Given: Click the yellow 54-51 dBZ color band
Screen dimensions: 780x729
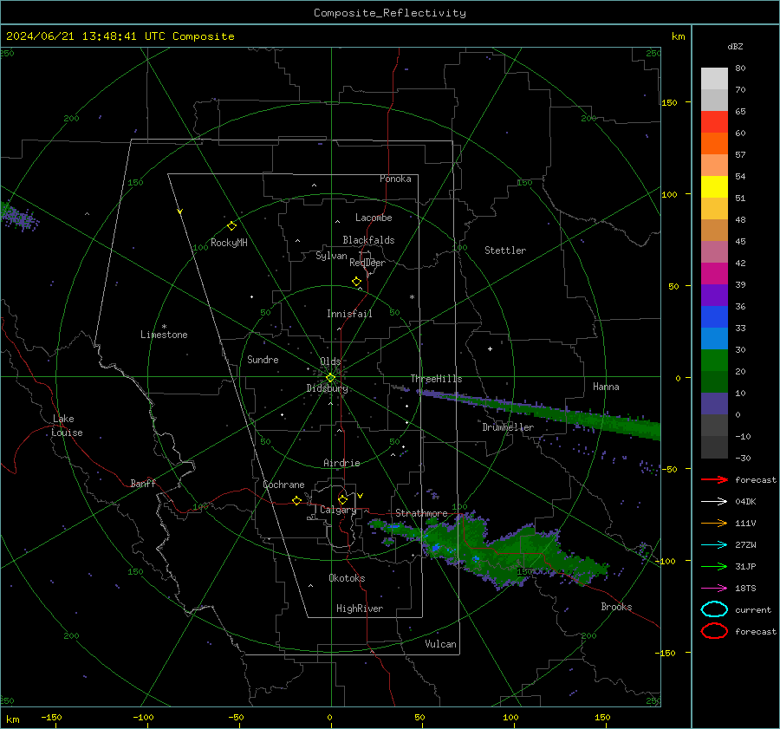Looking at the screenshot, I should pos(714,186).
